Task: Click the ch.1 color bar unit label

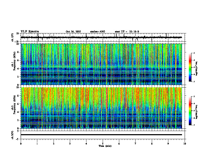Action: pos(197,69)
